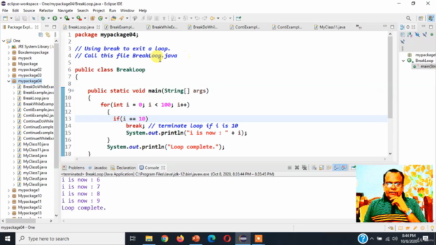436x245 pixels.
Task: Collapse BreakLoop class in Outline
Action: [x=403, y=61]
